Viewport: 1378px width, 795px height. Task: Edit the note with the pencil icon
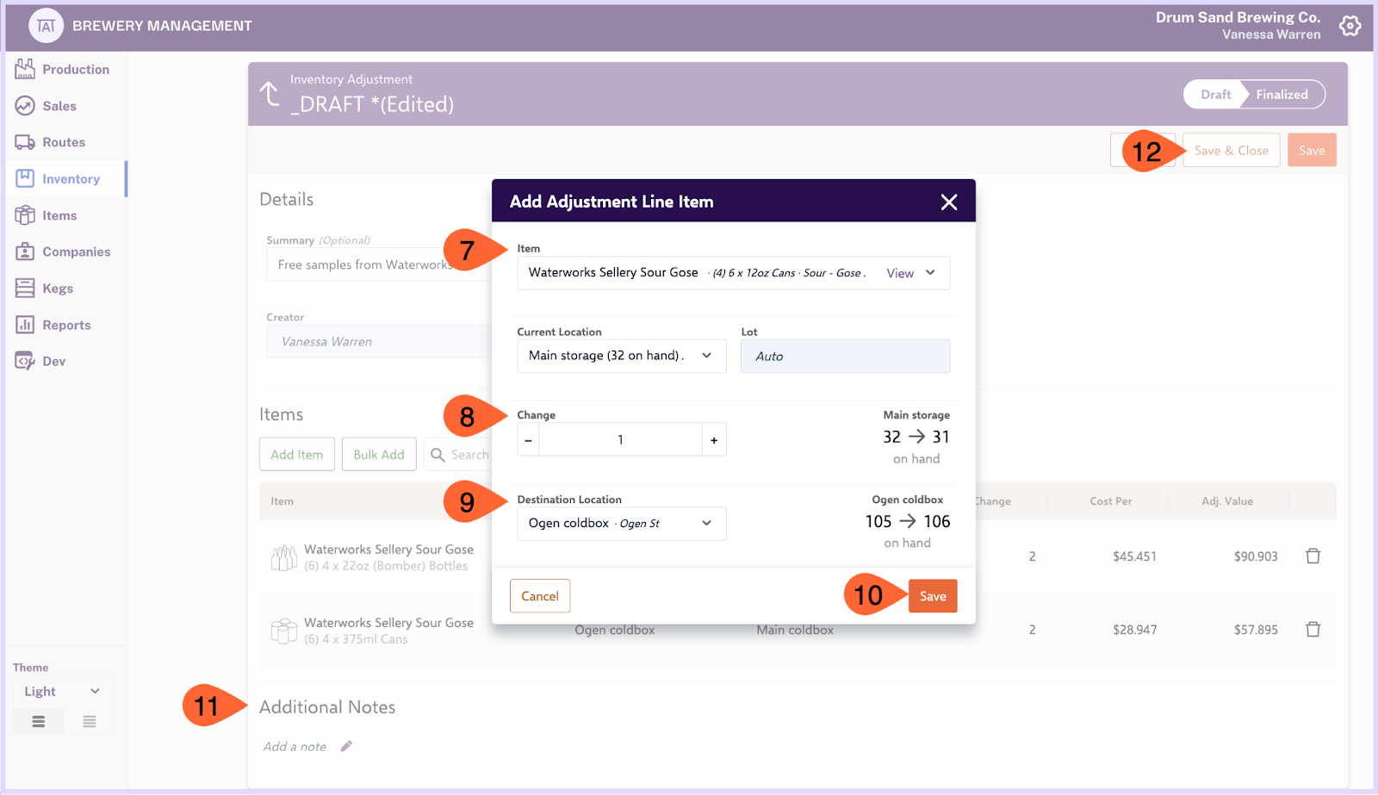[x=346, y=747]
